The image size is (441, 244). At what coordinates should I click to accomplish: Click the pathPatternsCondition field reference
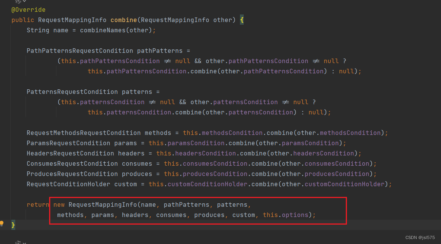click(120, 61)
